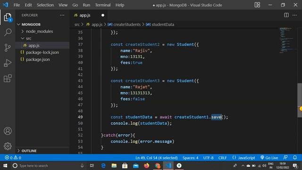This screenshot has height=170, width=302.
Task: Open package-lock.json file
Action: coord(42,52)
